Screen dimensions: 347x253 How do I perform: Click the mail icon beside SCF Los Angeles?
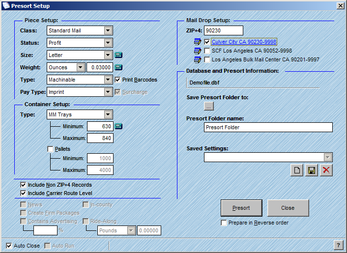[x=198, y=51]
